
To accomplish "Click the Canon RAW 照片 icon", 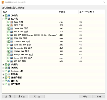I will [x=12, y=29].
